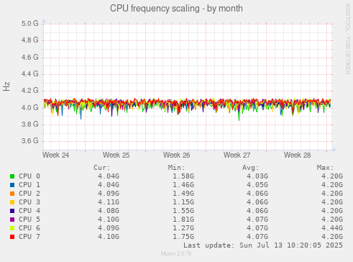
Task: Click the red CPU 7 color swatch
Action: tap(12, 237)
